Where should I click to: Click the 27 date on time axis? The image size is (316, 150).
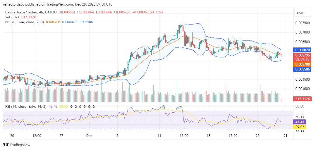[x=61, y=135]
